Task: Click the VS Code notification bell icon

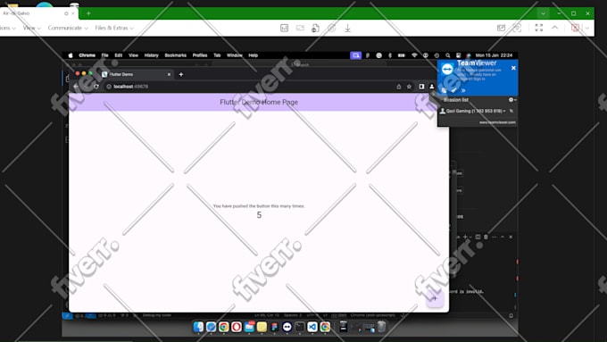Action: pyautogui.click(x=511, y=316)
